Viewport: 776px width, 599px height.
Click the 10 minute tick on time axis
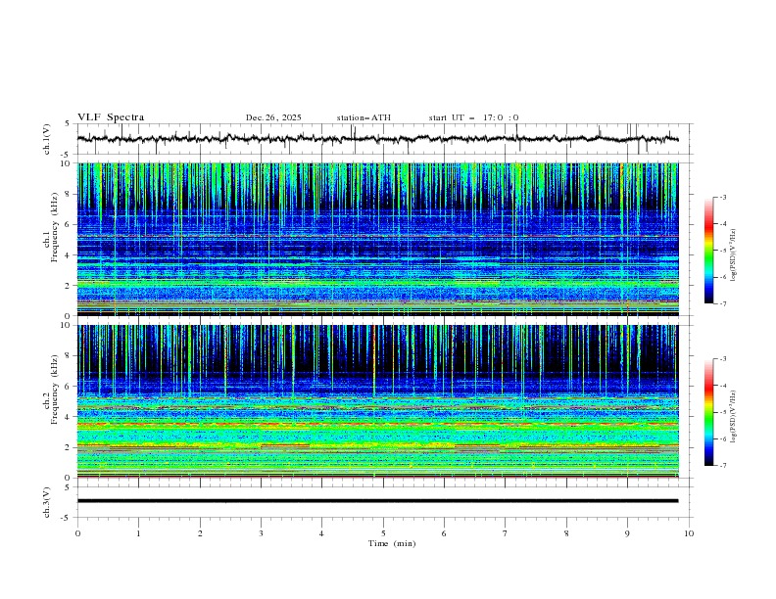tap(689, 533)
